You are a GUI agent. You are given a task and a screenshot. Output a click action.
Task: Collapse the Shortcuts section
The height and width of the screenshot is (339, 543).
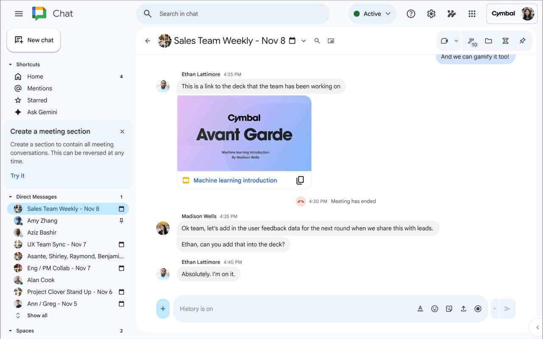pyautogui.click(x=10, y=64)
